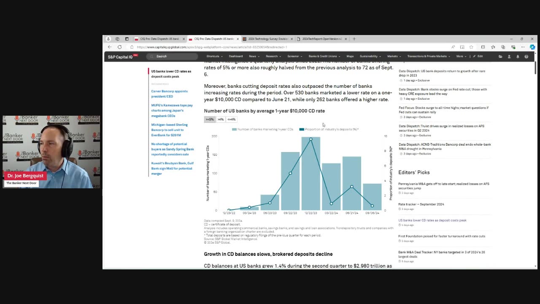This screenshot has width=540, height=304.
Task: Click the Edit pencil in navigation bar
Action: tap(478, 56)
